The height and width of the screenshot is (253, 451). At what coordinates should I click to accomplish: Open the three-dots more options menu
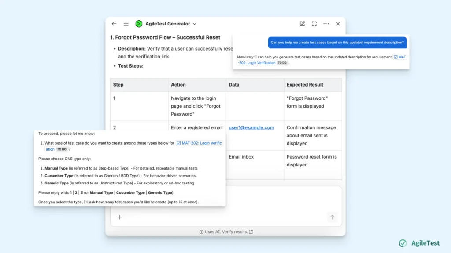pyautogui.click(x=326, y=24)
